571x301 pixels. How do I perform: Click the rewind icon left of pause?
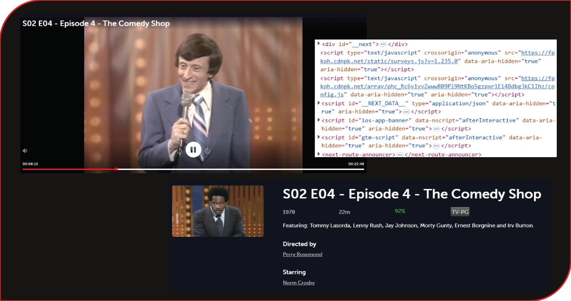click(x=179, y=151)
